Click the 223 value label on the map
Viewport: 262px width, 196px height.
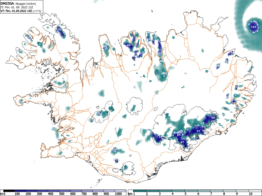coord(159,53)
